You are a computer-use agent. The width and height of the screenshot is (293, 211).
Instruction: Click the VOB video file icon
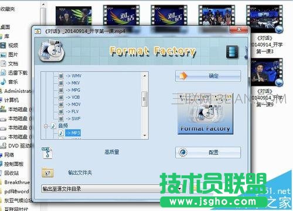(x=61, y=97)
